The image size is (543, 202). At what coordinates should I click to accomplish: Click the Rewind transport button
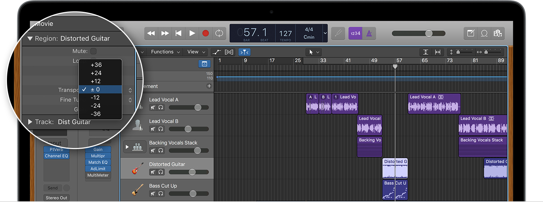click(x=151, y=33)
